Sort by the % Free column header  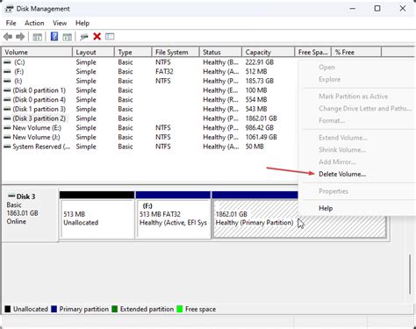(356, 52)
